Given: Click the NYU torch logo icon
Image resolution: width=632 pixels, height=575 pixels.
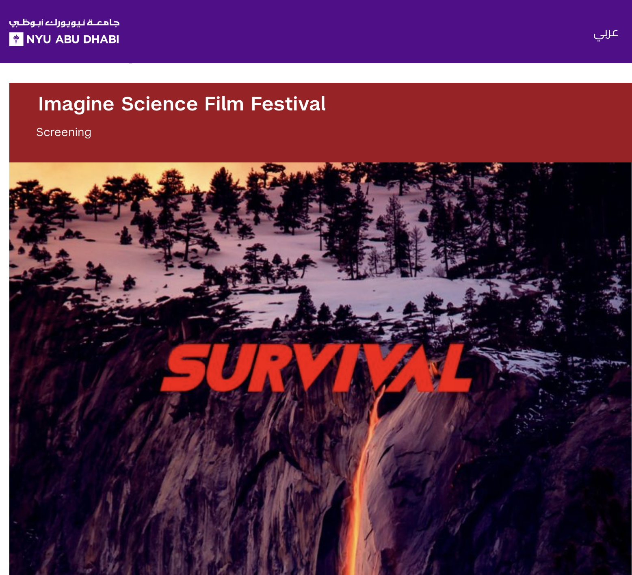Looking at the screenshot, I should click(x=16, y=39).
